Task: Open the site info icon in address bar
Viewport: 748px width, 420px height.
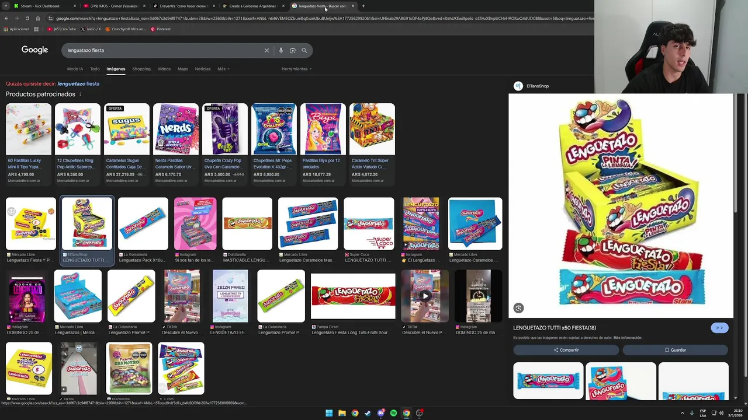Action: pos(50,18)
